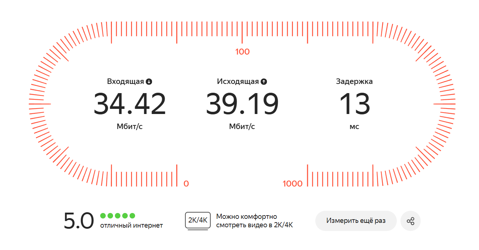The width and height of the screenshot is (479, 250).
Task: Click the 0 scale mark label
Action: pyautogui.click(x=186, y=184)
